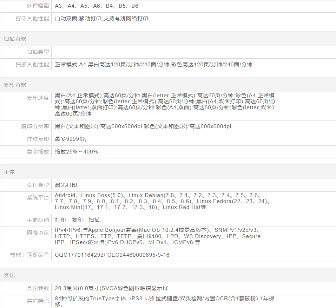
Task: Click the 扫描其他性能 row label
Action: [x=32, y=65]
